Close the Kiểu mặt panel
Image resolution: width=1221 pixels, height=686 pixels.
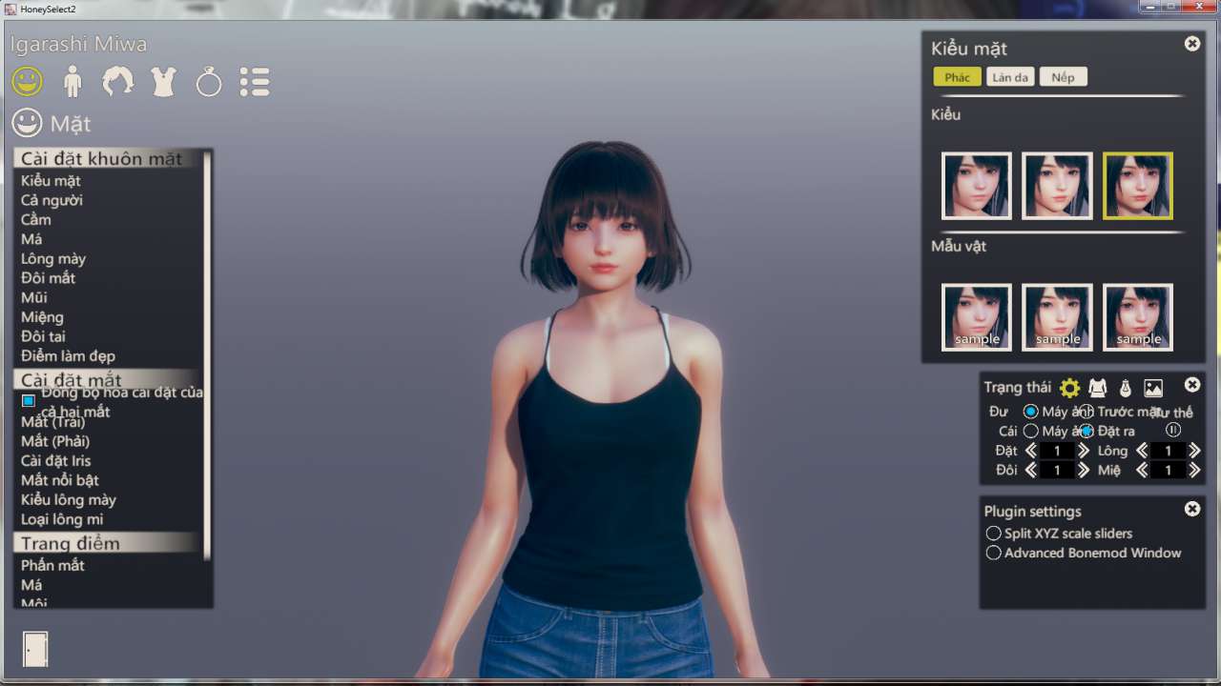coord(1192,44)
